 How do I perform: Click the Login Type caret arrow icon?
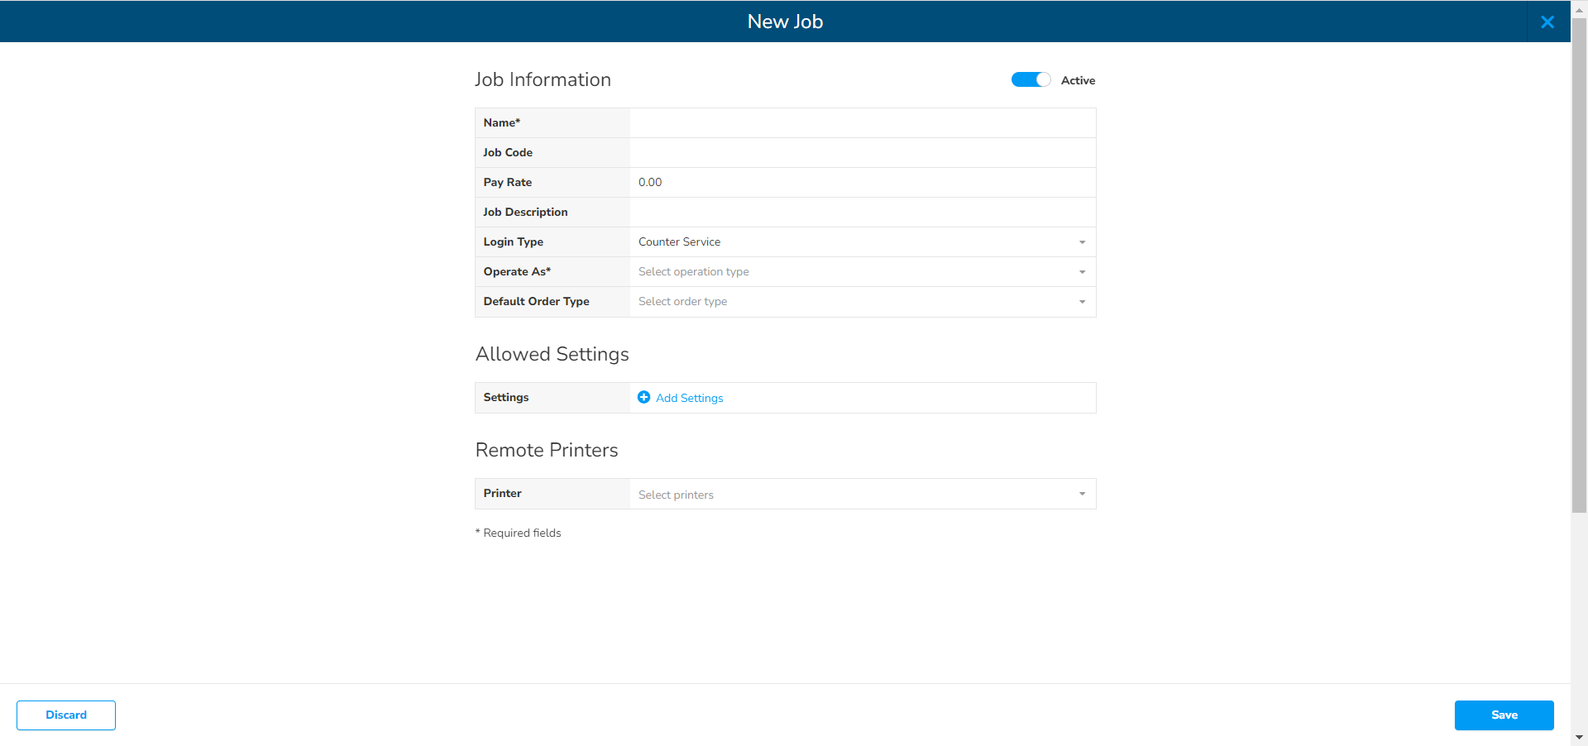coord(1082,242)
